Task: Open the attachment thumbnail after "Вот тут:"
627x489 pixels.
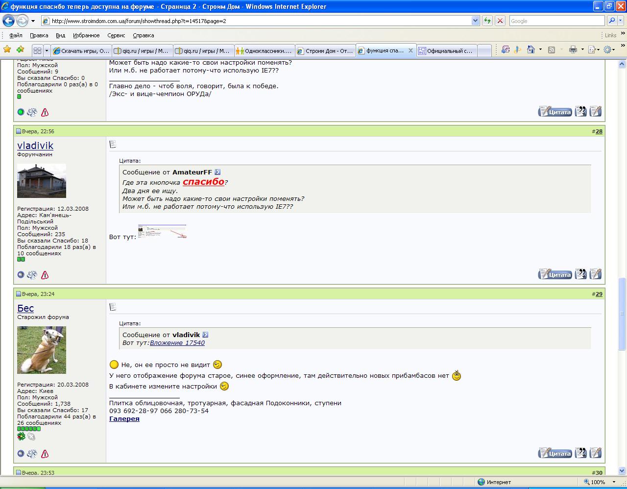Action: [x=162, y=231]
